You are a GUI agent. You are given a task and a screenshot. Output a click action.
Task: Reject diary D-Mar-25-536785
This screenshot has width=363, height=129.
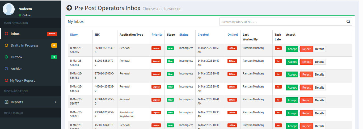point(306,49)
